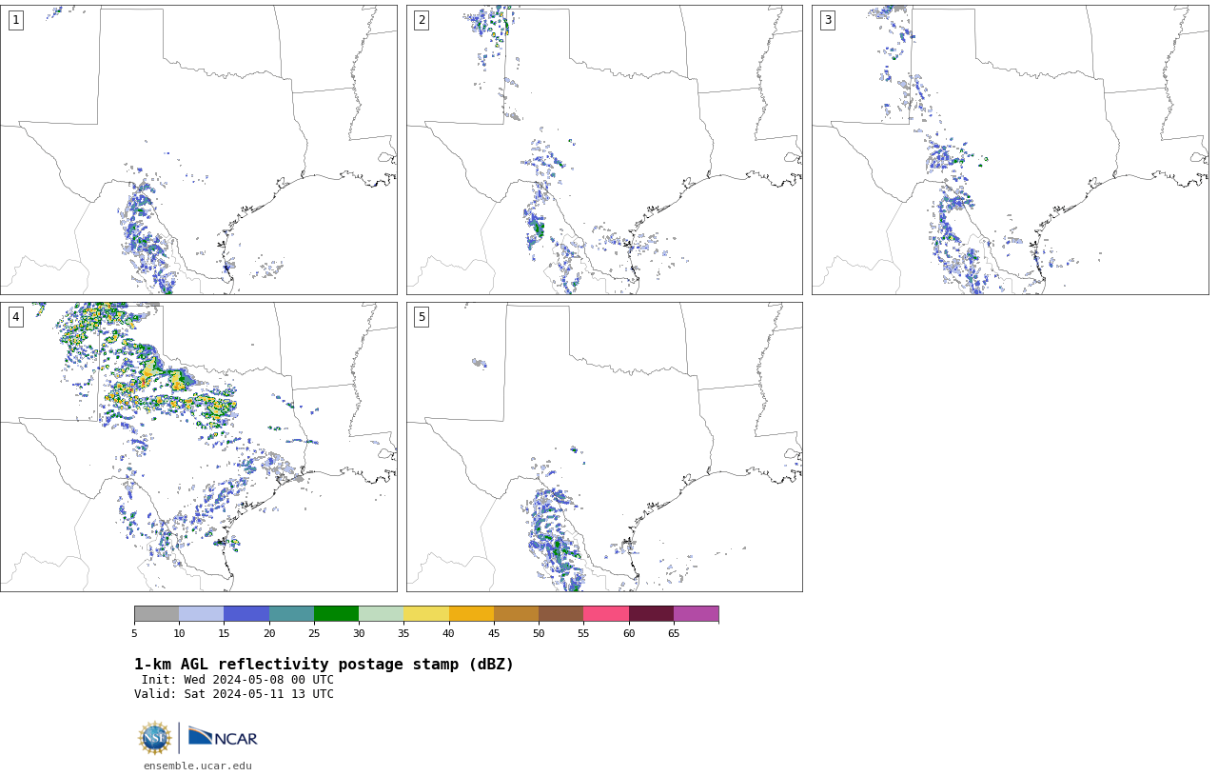Open ensemble member 1 reflectivity map

click(198, 149)
